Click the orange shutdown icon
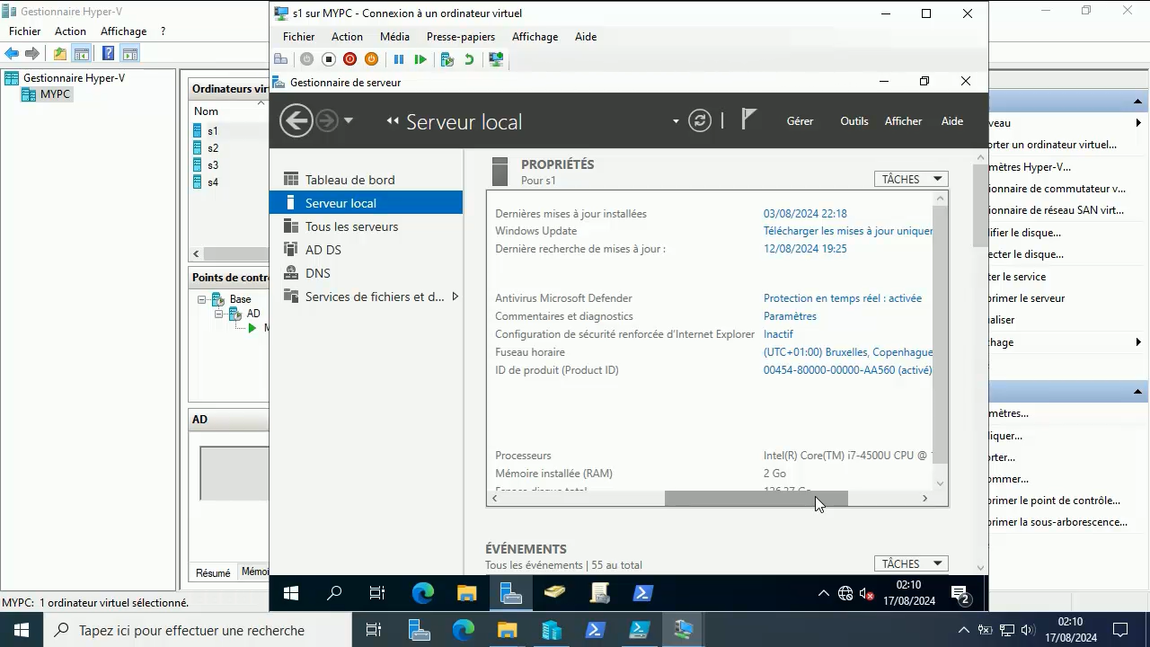 [371, 59]
